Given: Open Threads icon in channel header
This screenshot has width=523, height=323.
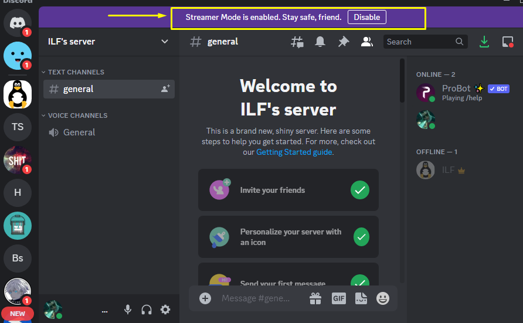Looking at the screenshot, I should [297, 42].
